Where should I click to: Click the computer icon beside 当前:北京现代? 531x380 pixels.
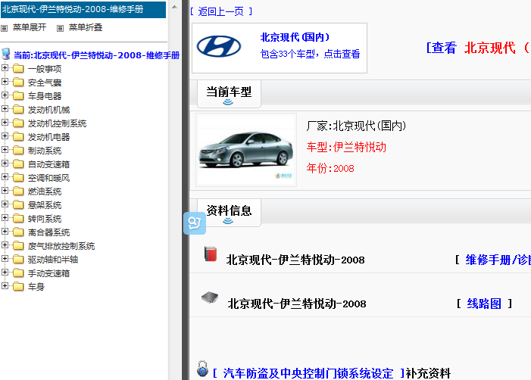point(5,54)
